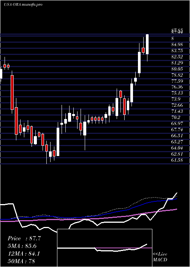Click the 'USA ORA munafa.pro' chart title
The height and width of the screenshot is (267, 190).
click(23, 5)
